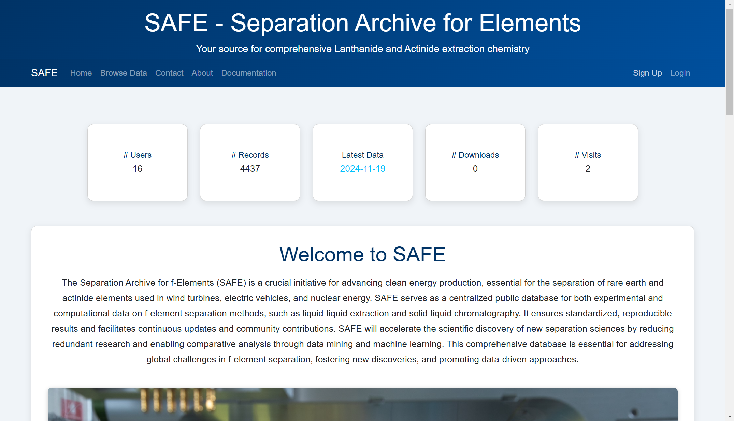Select the # Users stat card
734x421 pixels.
coord(138,163)
